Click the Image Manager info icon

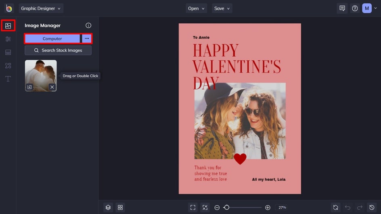click(x=88, y=25)
